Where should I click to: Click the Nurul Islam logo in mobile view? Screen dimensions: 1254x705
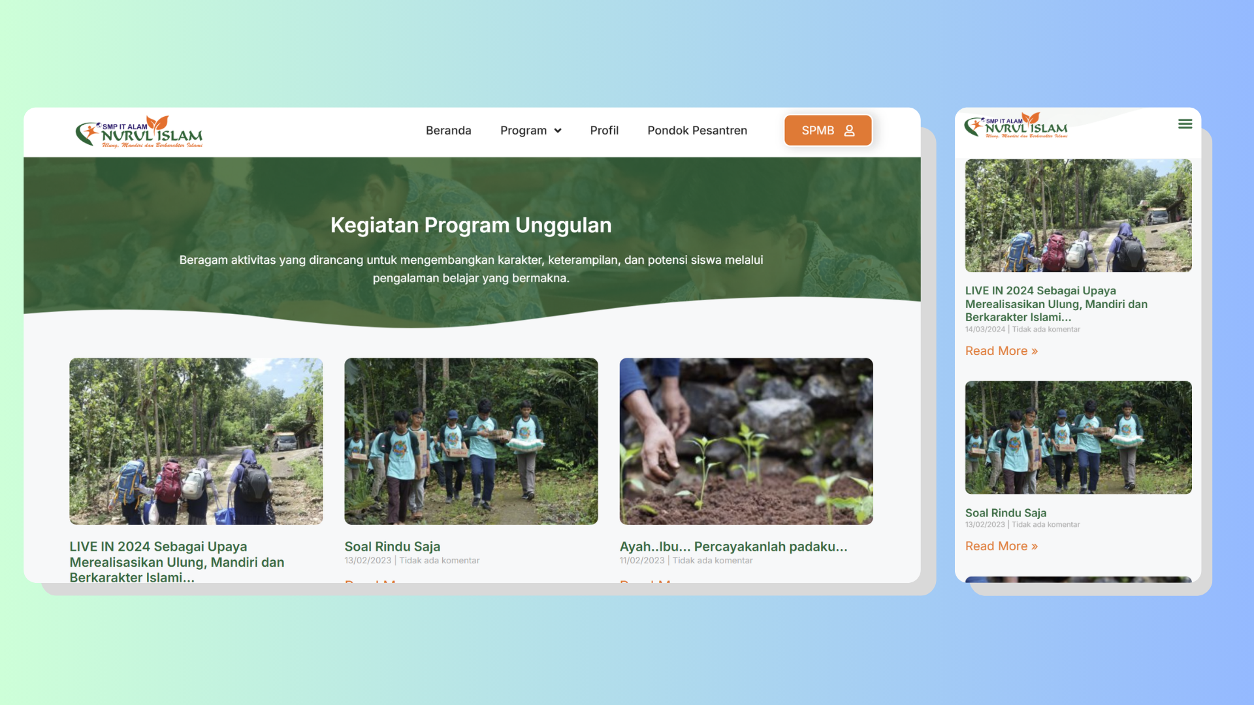pos(1016,125)
